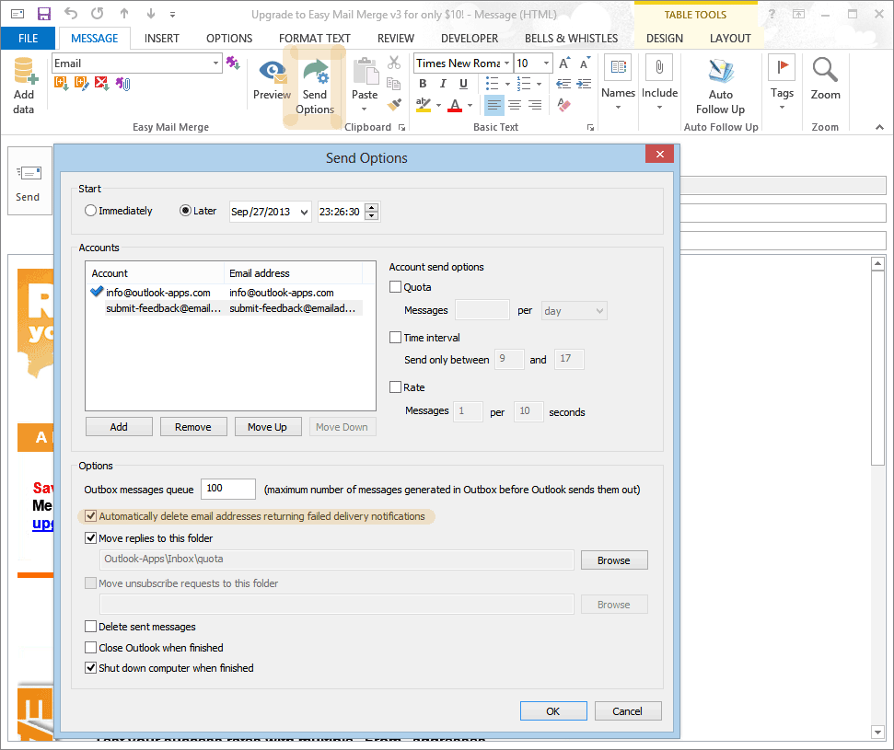
Task: Open Auto Follow Up
Action: tap(721, 86)
